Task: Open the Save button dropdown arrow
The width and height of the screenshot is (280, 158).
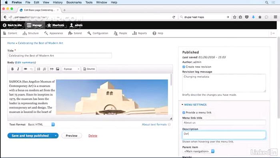Action: [x=56, y=136]
